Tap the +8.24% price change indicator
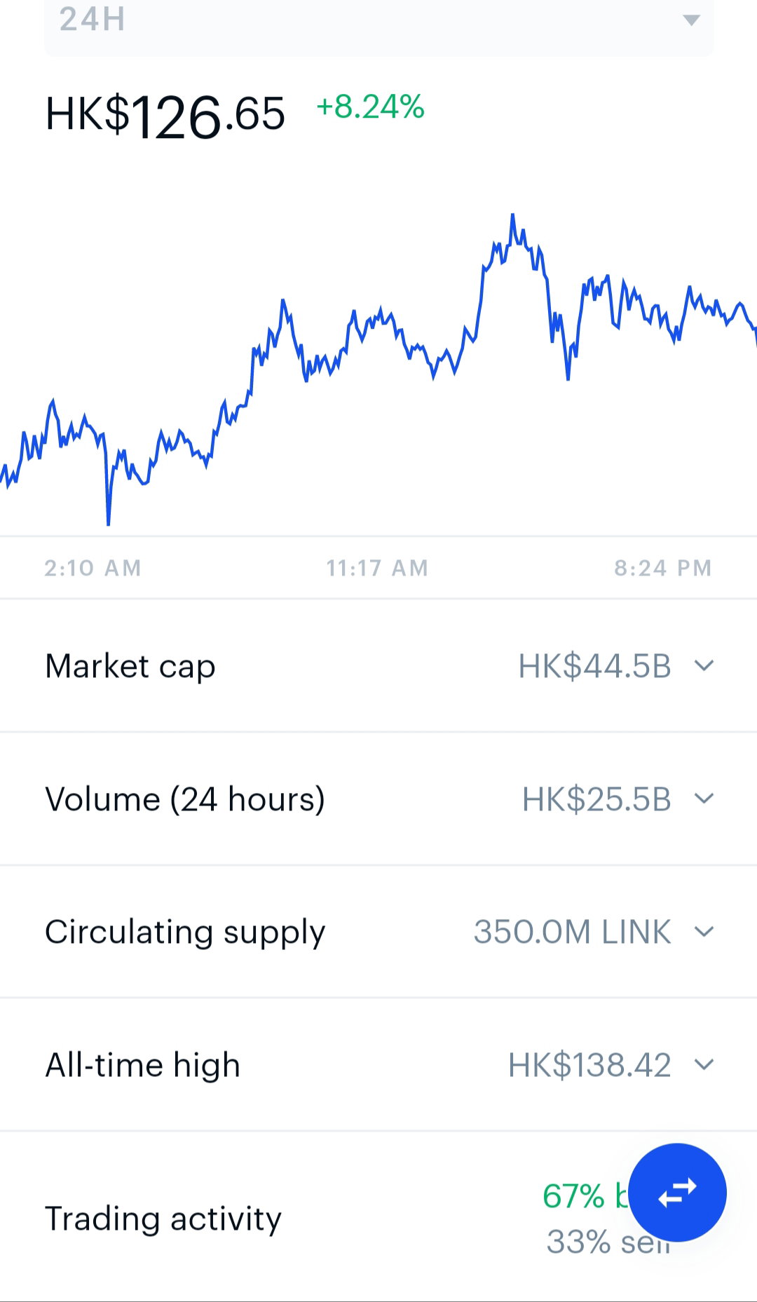The image size is (757, 1302). [x=370, y=107]
